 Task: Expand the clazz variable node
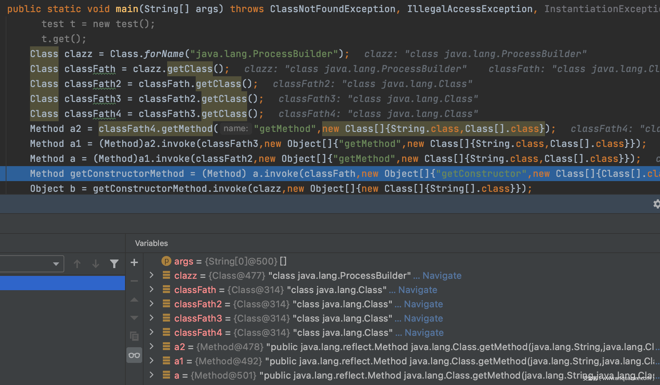coord(151,275)
